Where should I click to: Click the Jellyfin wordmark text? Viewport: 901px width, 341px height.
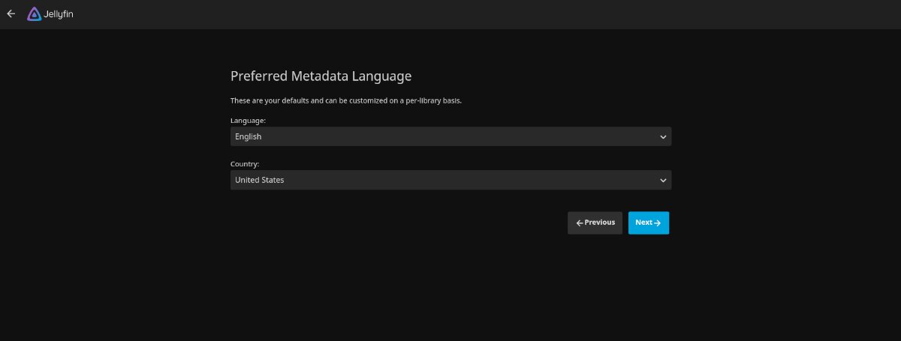pyautogui.click(x=58, y=14)
